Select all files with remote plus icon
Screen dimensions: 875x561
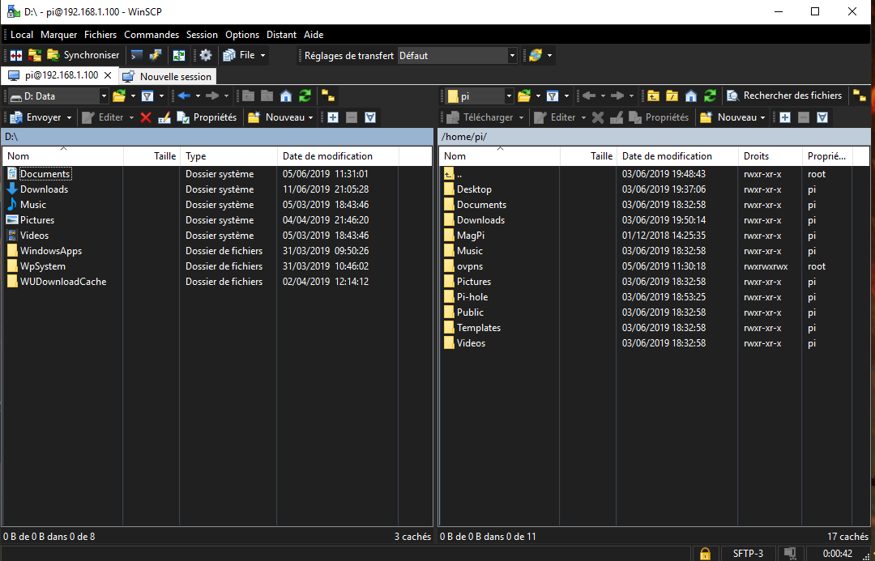(x=785, y=117)
